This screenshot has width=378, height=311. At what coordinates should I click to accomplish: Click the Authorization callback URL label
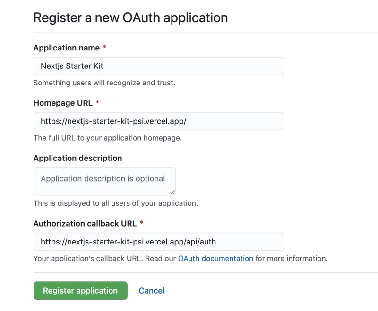85,223
